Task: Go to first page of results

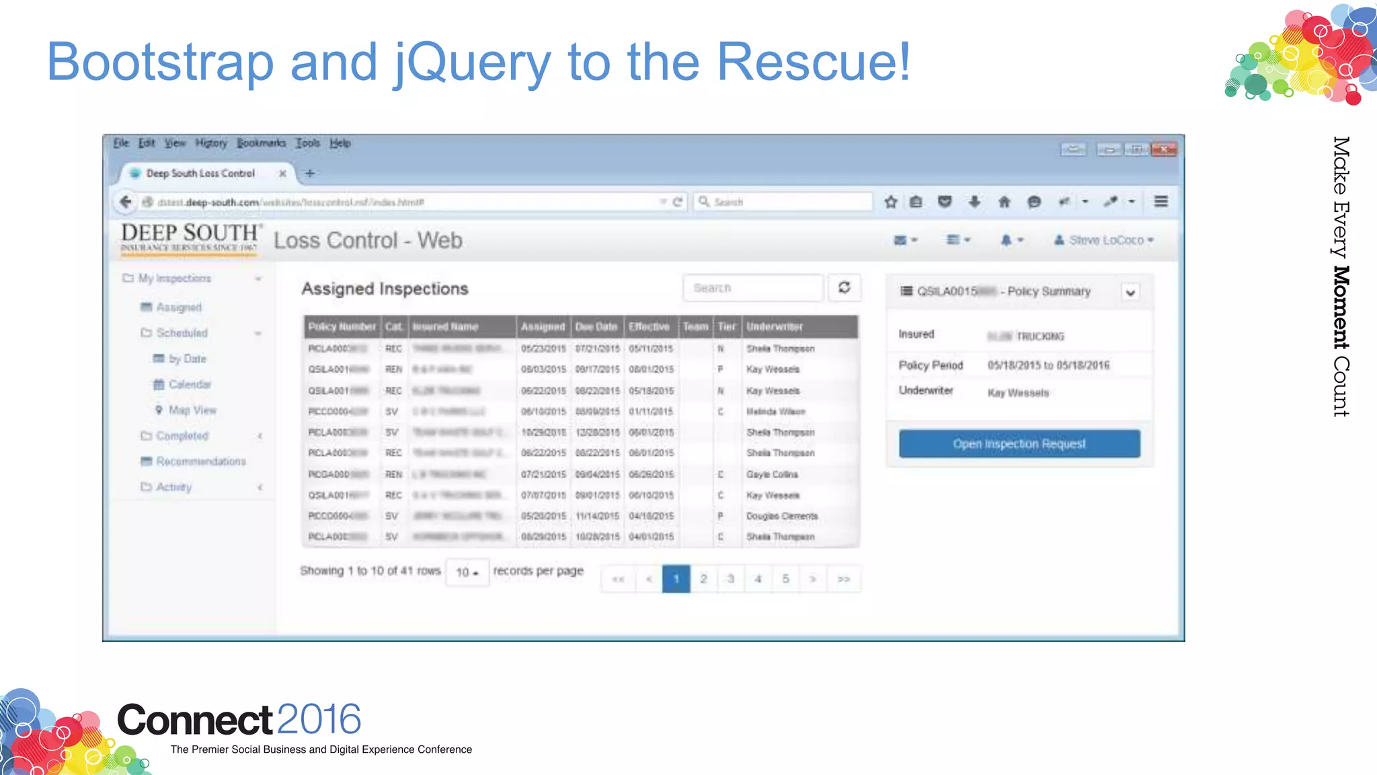Action: pyautogui.click(x=619, y=579)
